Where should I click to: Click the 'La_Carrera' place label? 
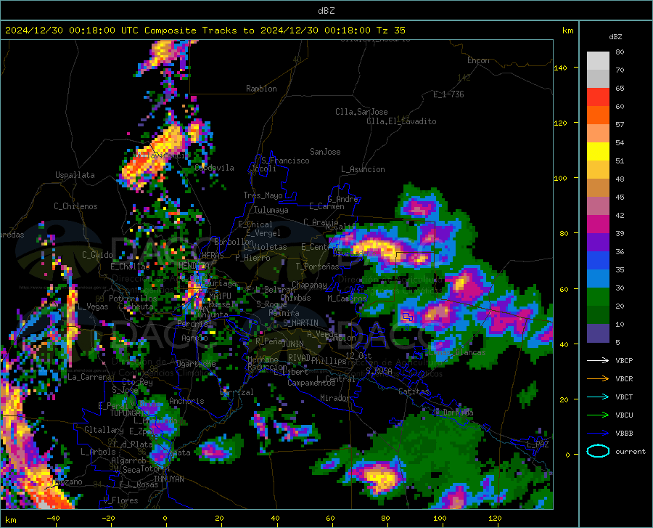89,377
